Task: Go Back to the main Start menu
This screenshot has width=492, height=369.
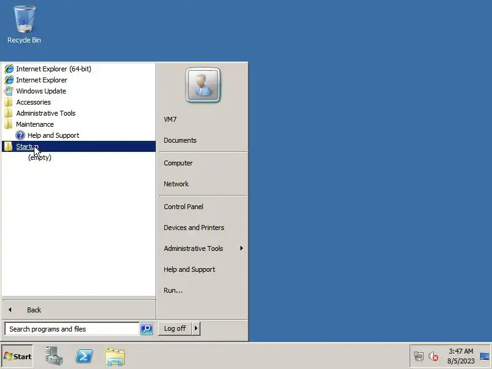Action: coord(79,310)
